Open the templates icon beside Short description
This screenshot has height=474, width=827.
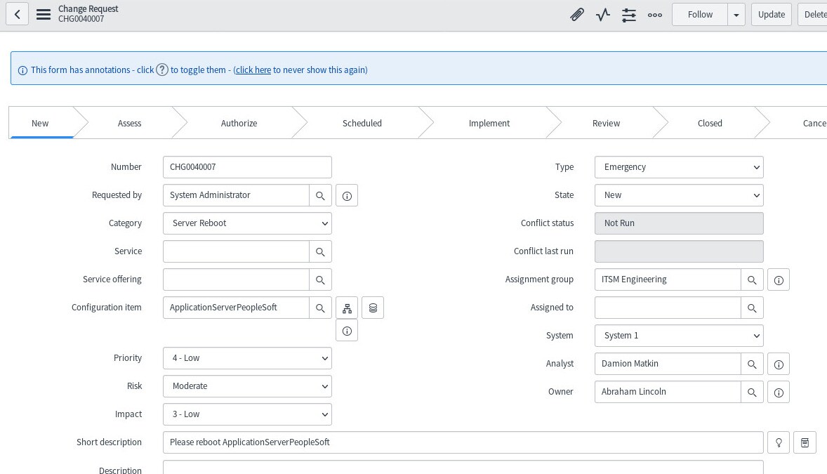tap(805, 442)
